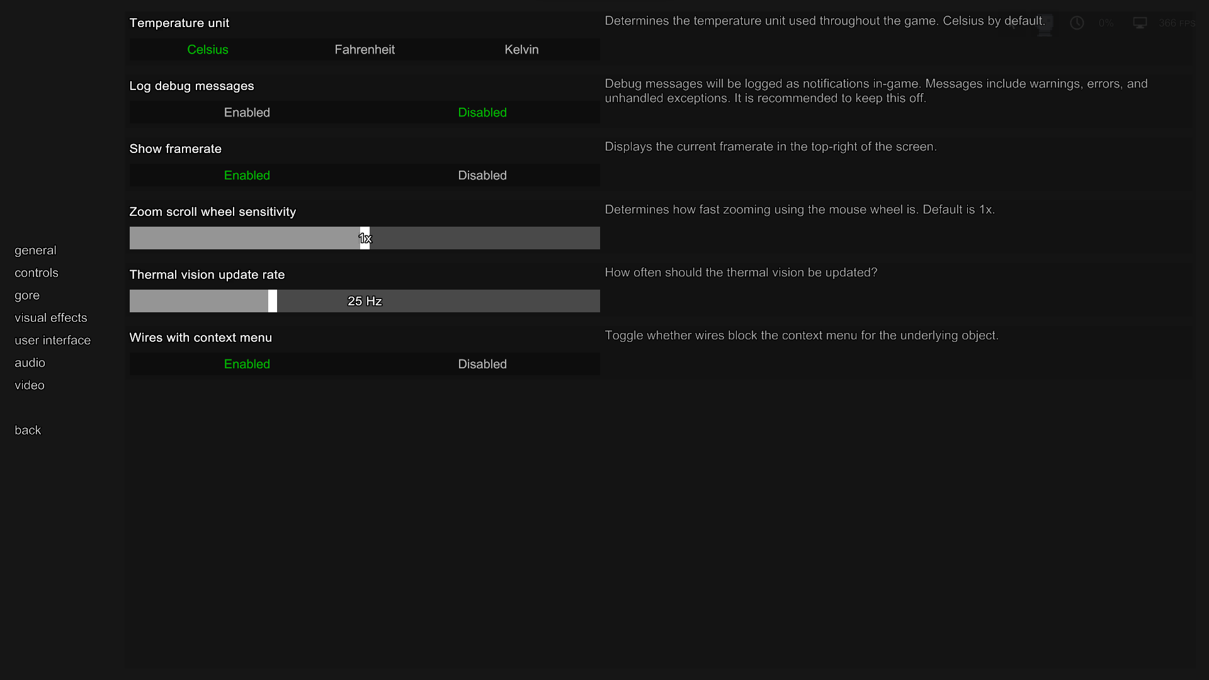Screen dimensions: 1209x680
Task: Click the monitor icon beside FPS counter
Action: click(1140, 23)
